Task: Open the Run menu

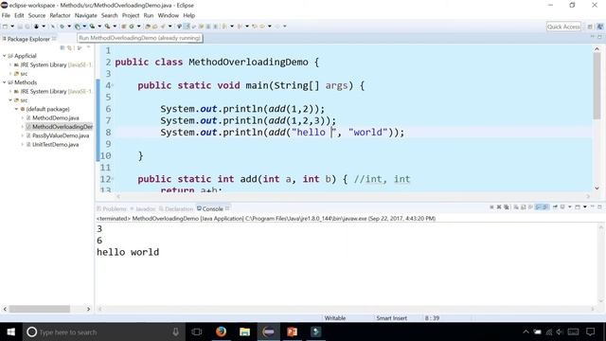Action: [149, 15]
